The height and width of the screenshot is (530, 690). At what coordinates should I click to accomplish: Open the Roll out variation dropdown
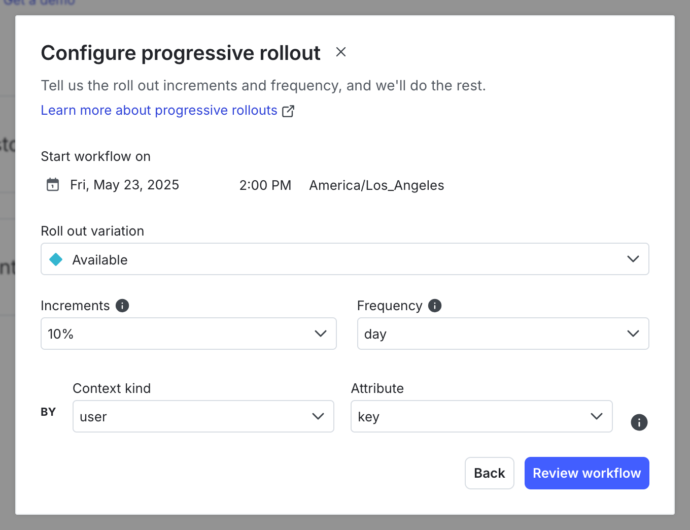(345, 259)
